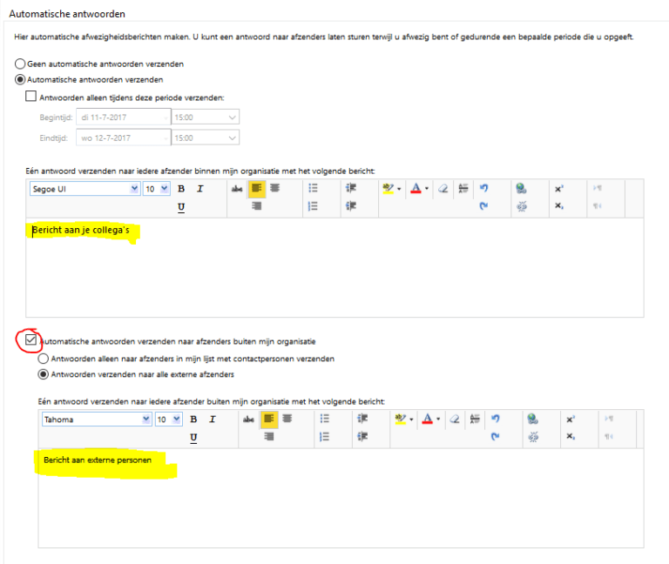
Task: Apply strikethrough in the internal message toolbar
Action: pyautogui.click(x=237, y=188)
